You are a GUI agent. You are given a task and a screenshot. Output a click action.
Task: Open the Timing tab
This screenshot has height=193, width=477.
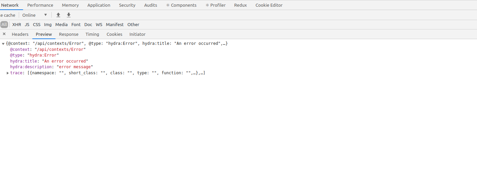coord(92,34)
